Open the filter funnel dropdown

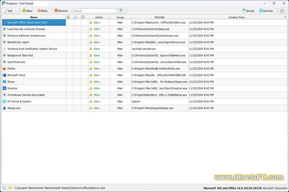click(x=122, y=11)
